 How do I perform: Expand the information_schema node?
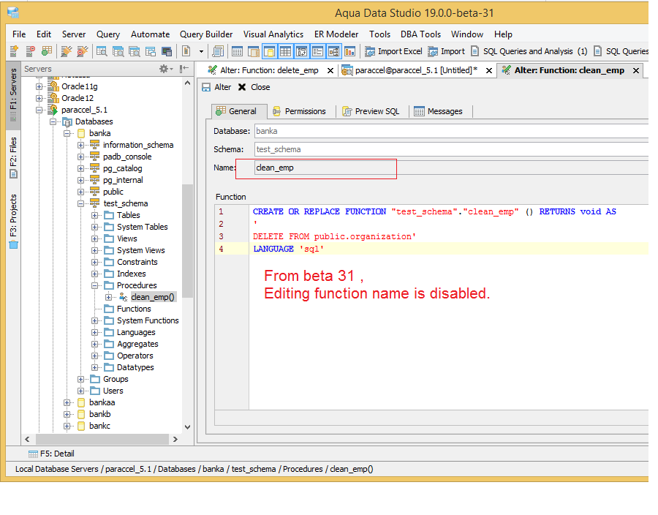point(80,146)
